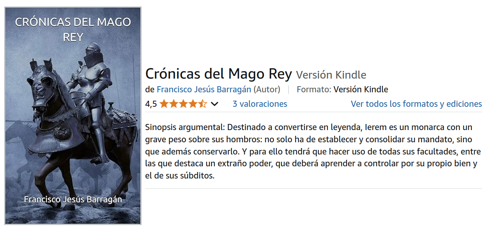Click the 4,5 rating score number
This screenshot has width=489, height=230.
point(151,104)
